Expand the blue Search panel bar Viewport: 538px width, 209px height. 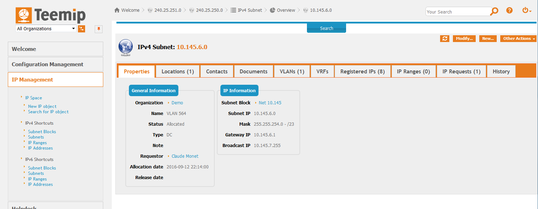[326, 28]
